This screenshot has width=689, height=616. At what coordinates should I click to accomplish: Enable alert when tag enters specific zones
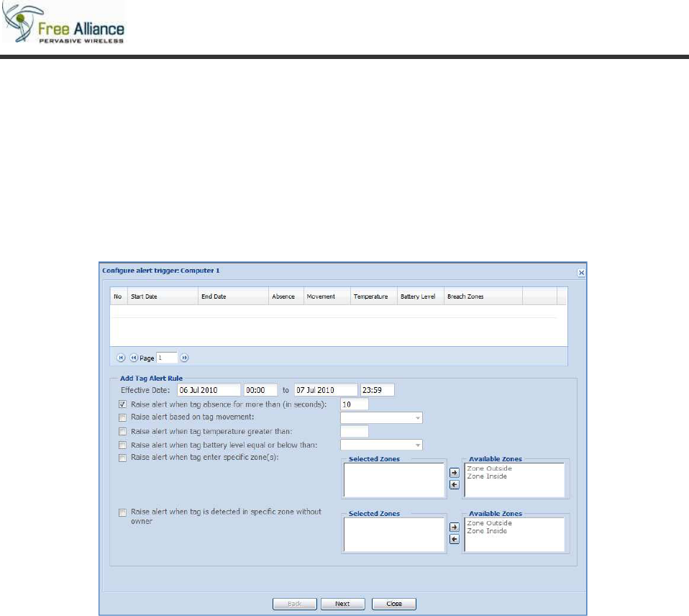pyautogui.click(x=122, y=458)
